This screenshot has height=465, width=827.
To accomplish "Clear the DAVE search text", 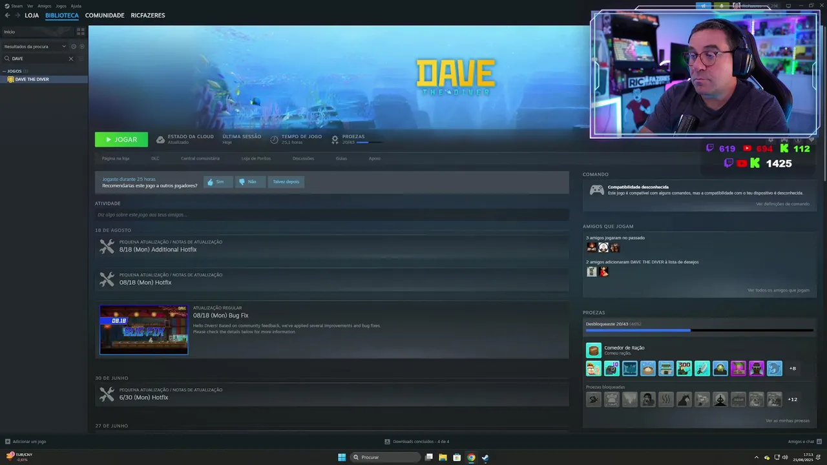I will 71,59.
